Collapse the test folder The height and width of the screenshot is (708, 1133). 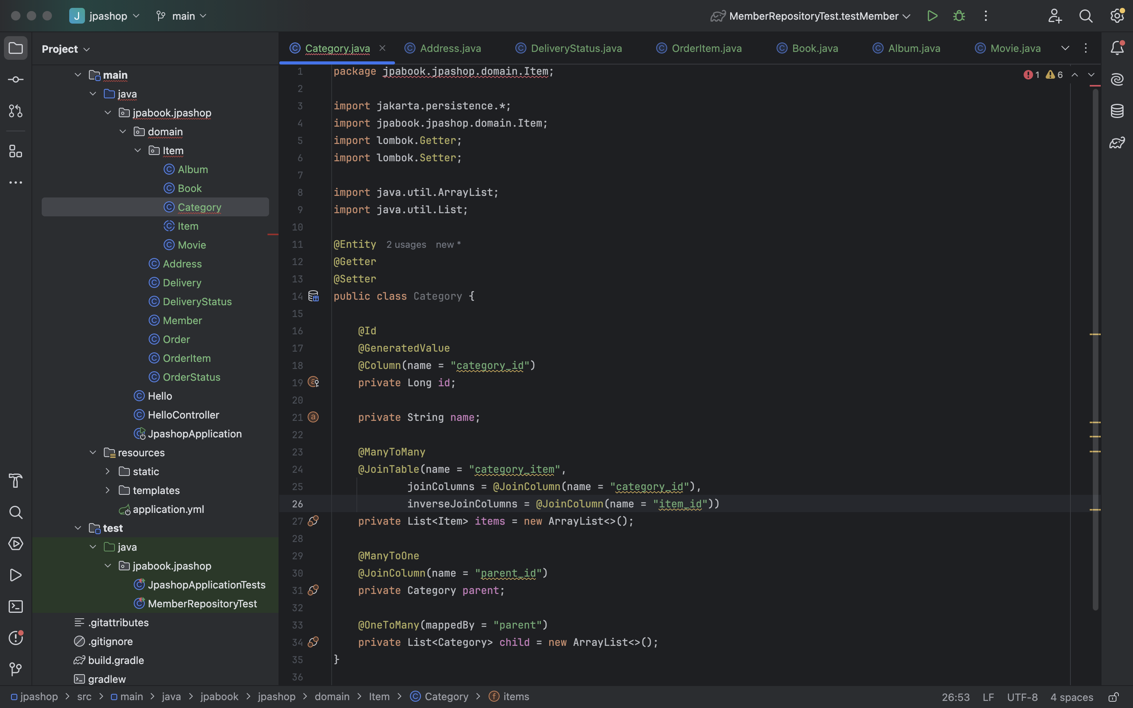78,528
